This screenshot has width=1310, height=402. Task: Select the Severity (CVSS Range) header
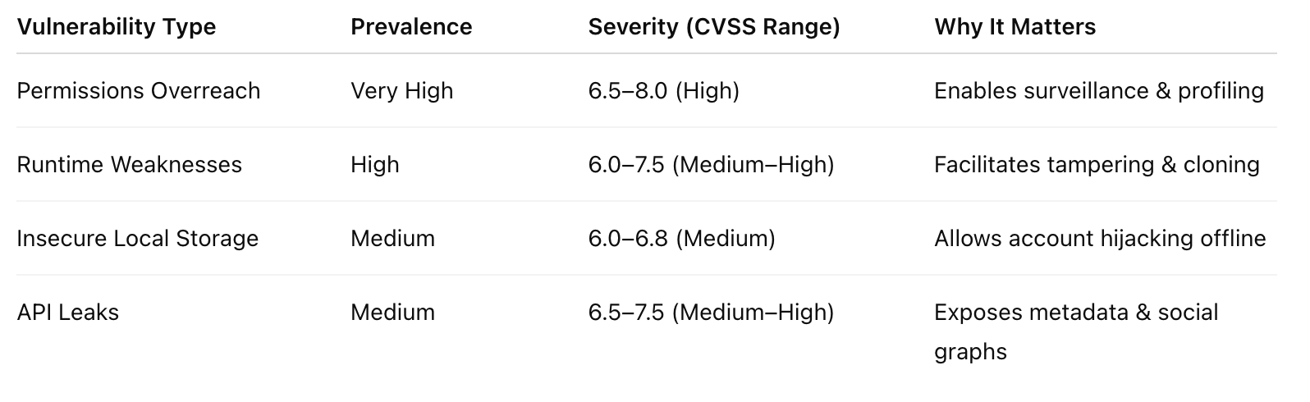point(714,27)
